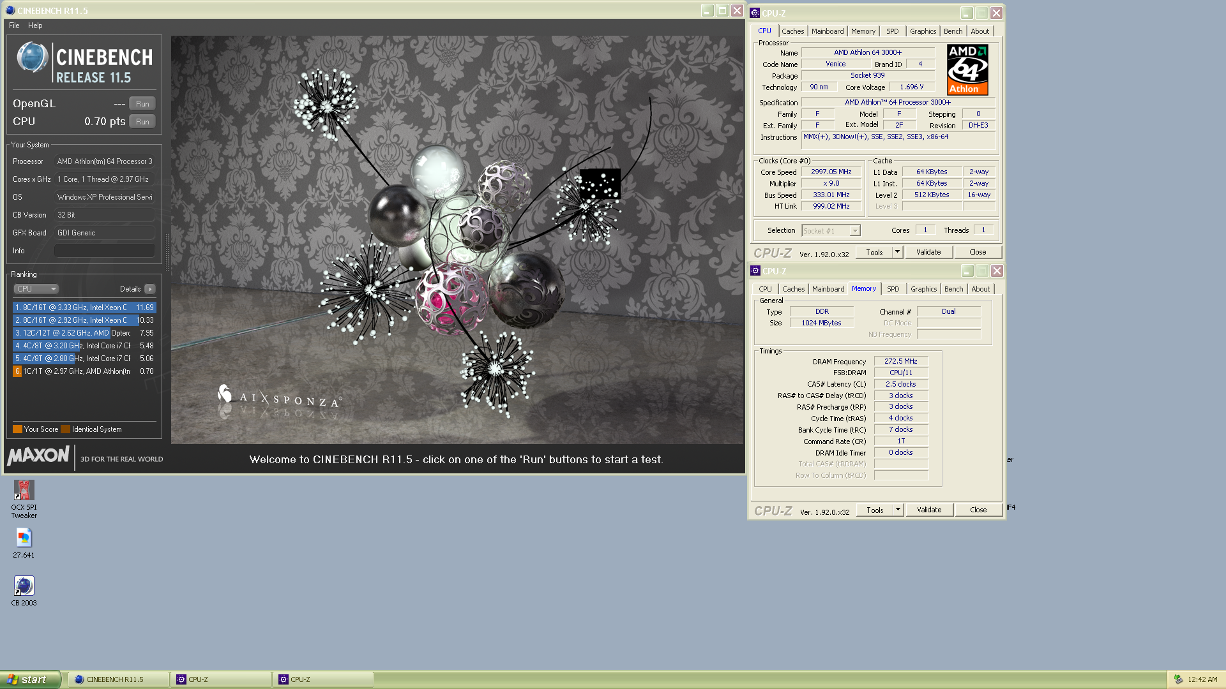Image resolution: width=1226 pixels, height=689 pixels.
Task: Click Tools button in upper CPU-Z window
Action: (874, 253)
